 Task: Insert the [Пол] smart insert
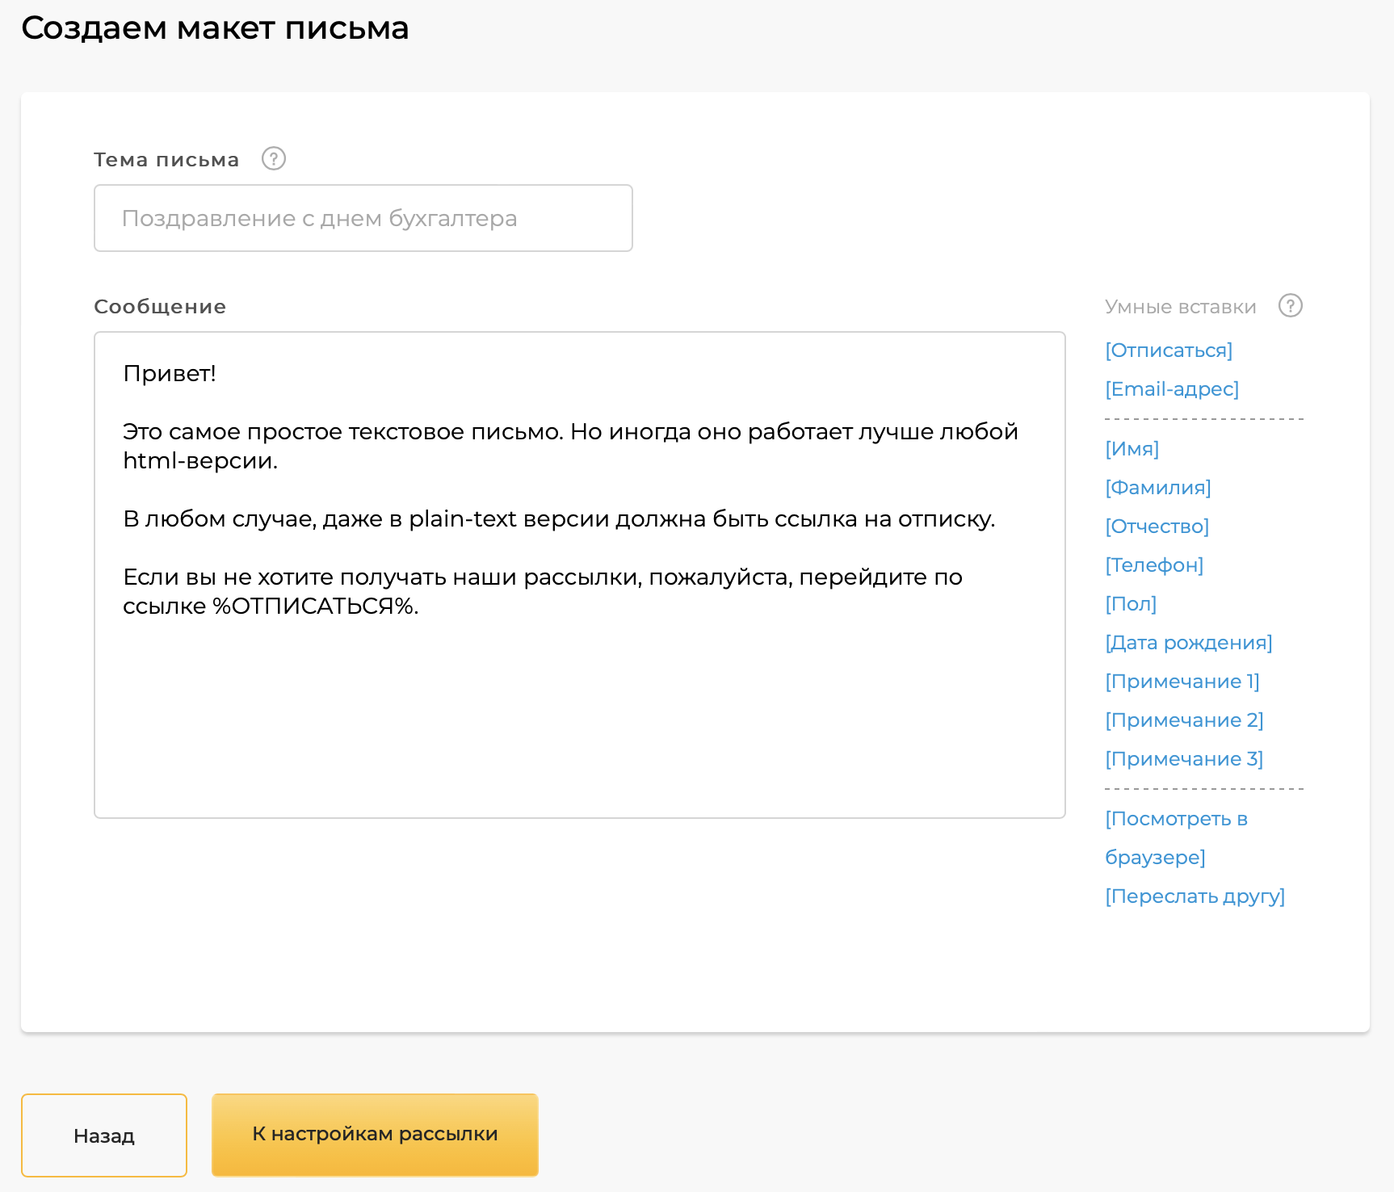click(x=1131, y=603)
